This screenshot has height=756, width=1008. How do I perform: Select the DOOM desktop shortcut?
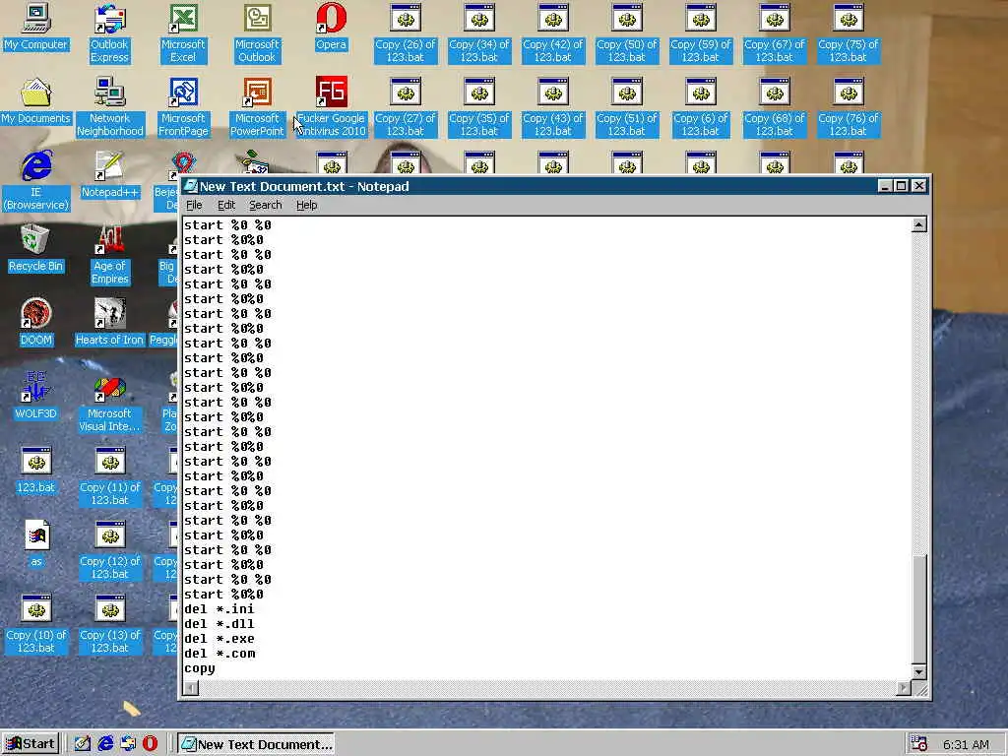pos(36,323)
